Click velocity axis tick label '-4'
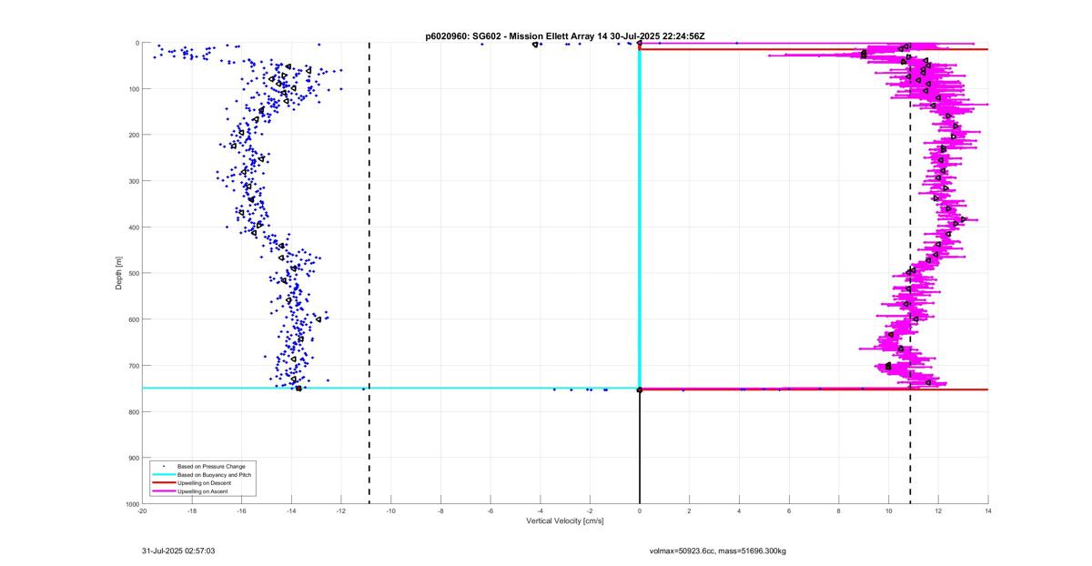 pyautogui.click(x=541, y=510)
